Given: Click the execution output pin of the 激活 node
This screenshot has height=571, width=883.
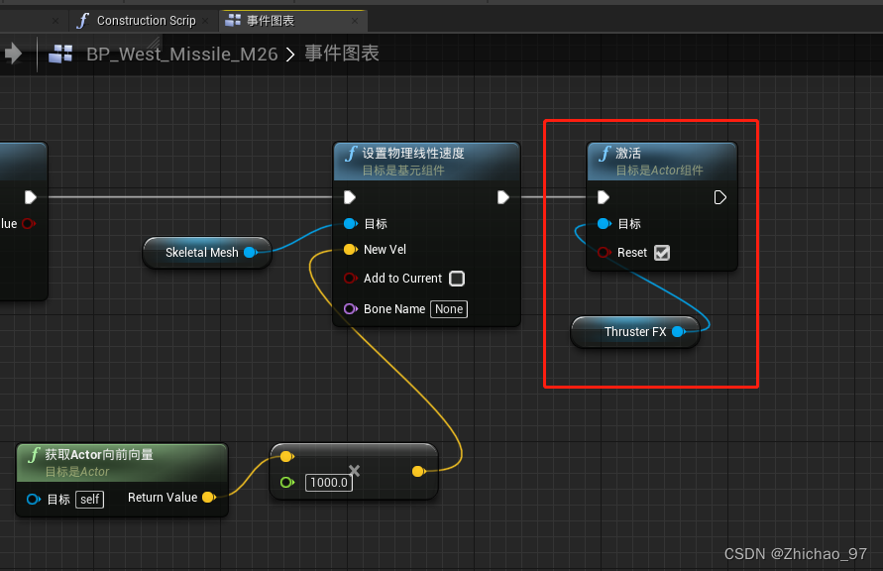Looking at the screenshot, I should coord(720,197).
